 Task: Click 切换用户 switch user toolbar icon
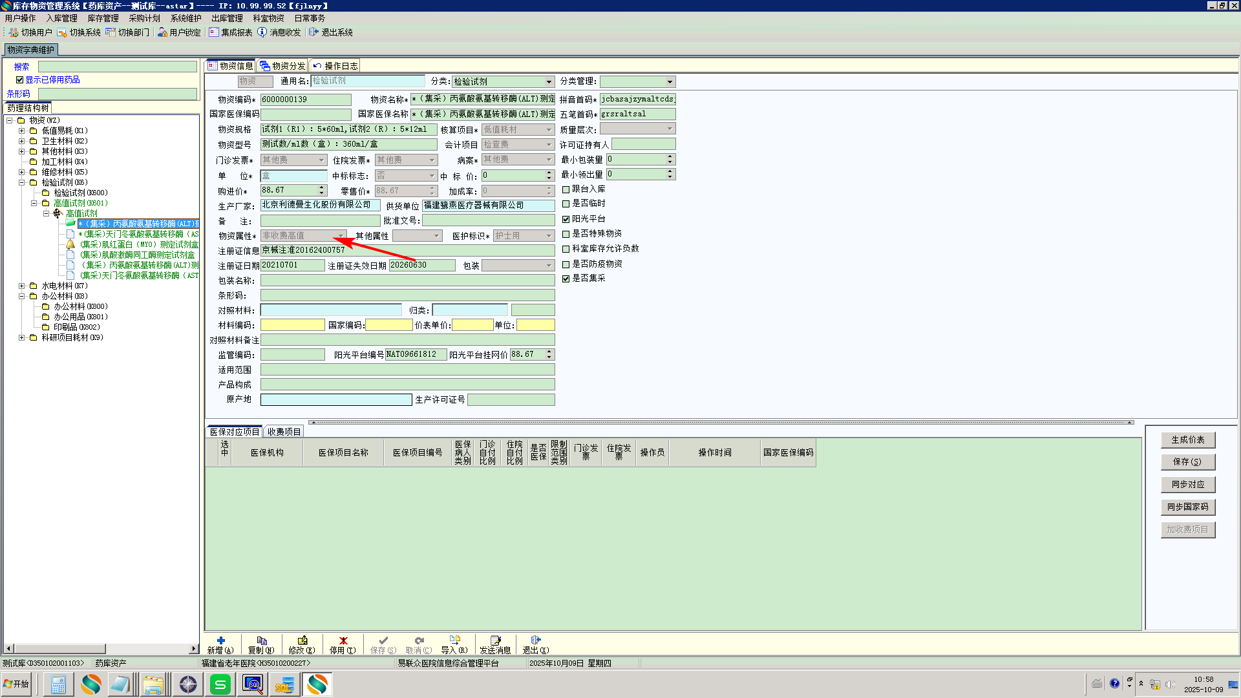tap(14, 32)
